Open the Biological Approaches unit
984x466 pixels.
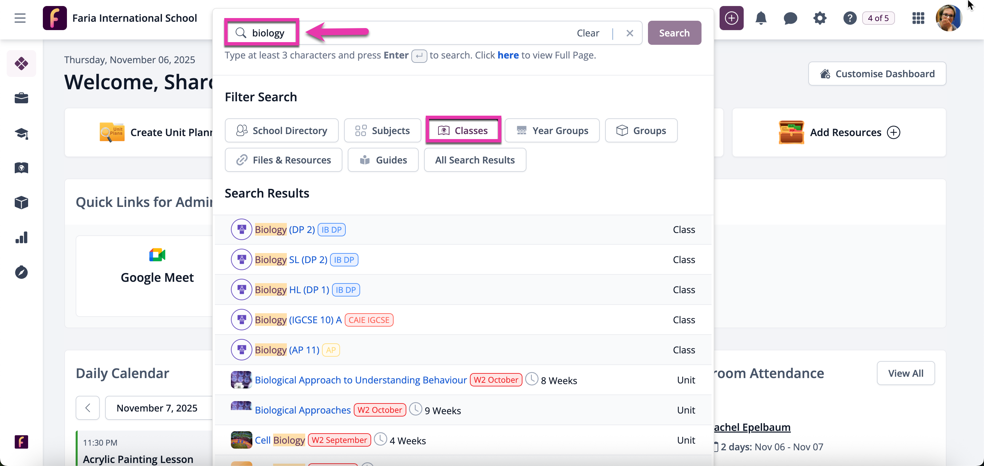point(303,410)
